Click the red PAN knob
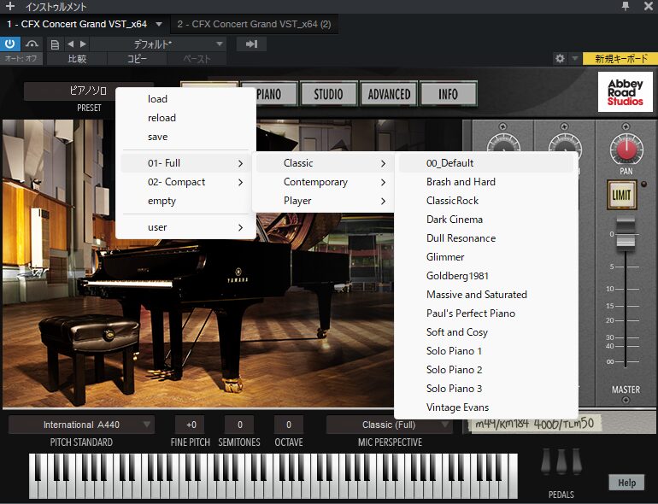 [x=626, y=149]
